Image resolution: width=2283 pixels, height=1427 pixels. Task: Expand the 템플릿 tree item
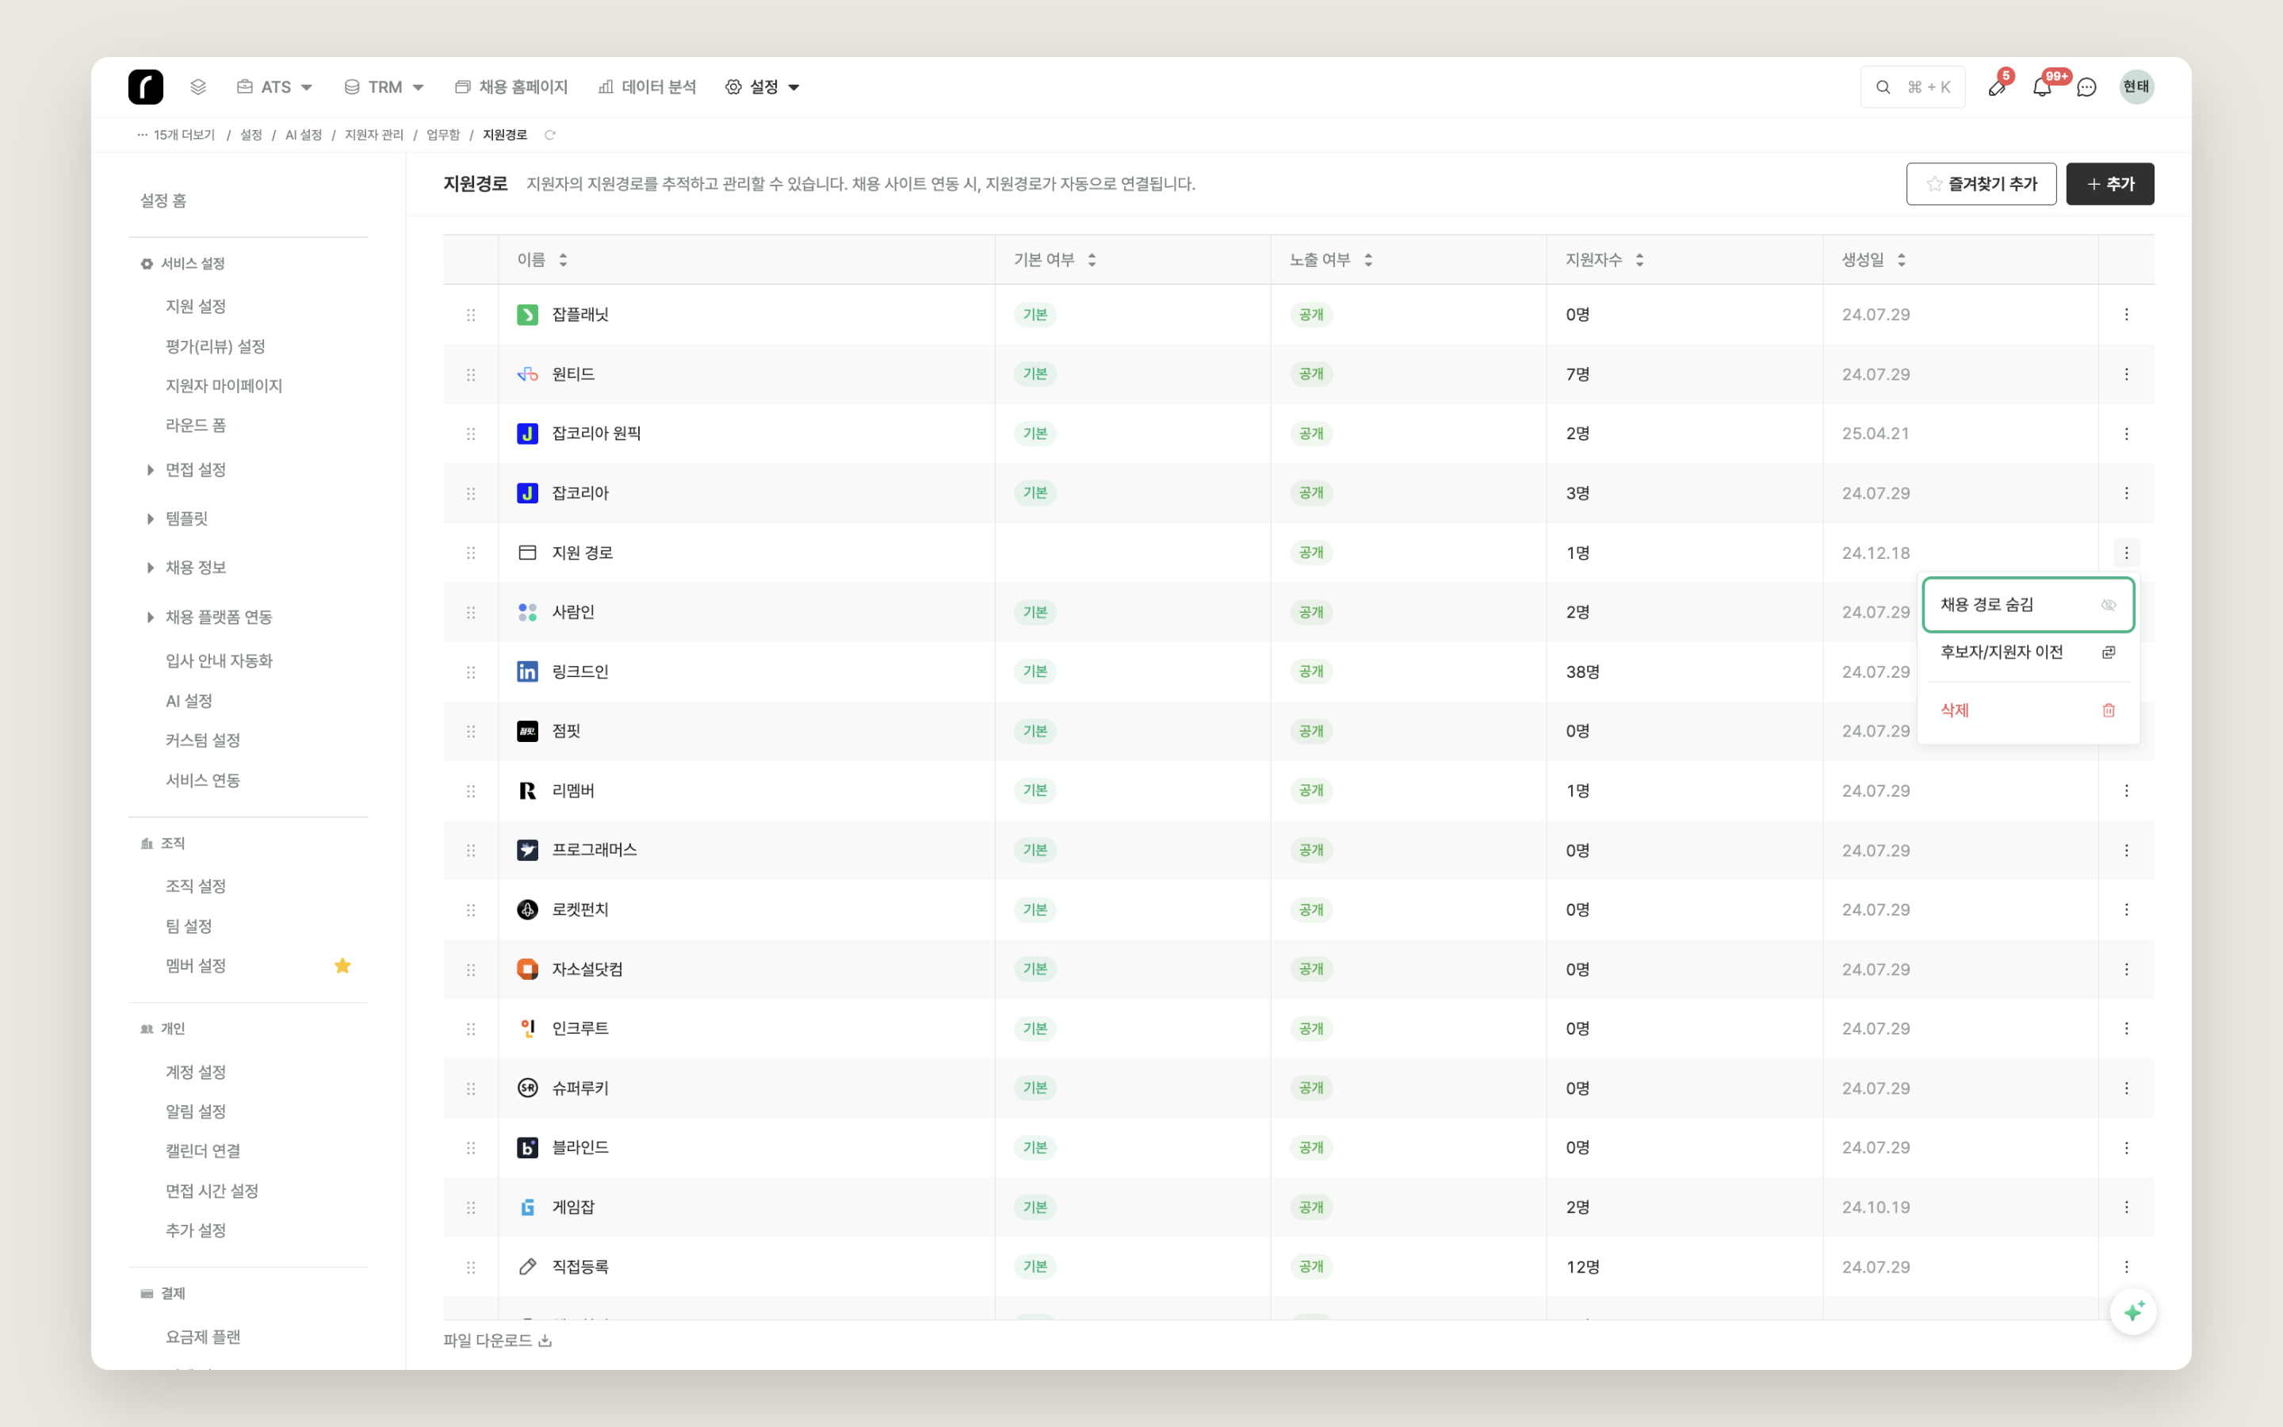coord(150,519)
